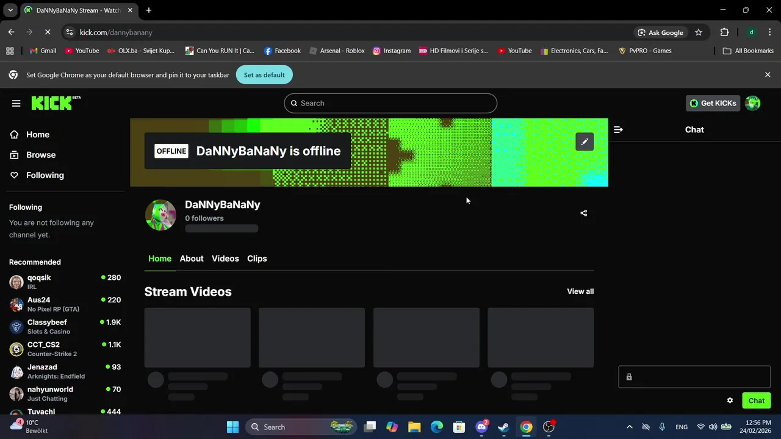Go to Home in sidebar
Screen dimensions: 781x439
pos(65,134)
